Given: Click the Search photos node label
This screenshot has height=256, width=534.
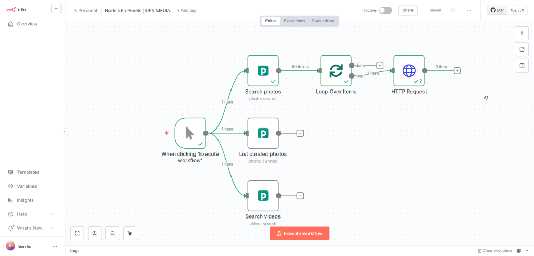Looking at the screenshot, I should tap(263, 92).
